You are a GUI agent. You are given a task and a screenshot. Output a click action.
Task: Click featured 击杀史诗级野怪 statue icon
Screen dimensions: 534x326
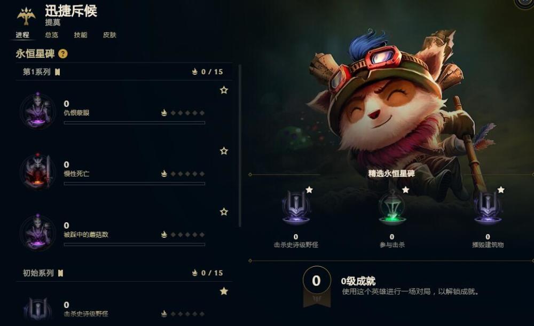(296, 207)
